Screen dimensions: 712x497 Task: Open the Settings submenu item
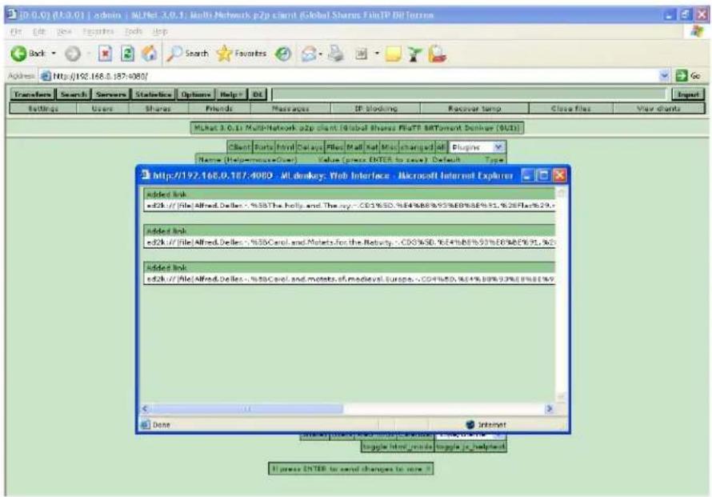43,108
